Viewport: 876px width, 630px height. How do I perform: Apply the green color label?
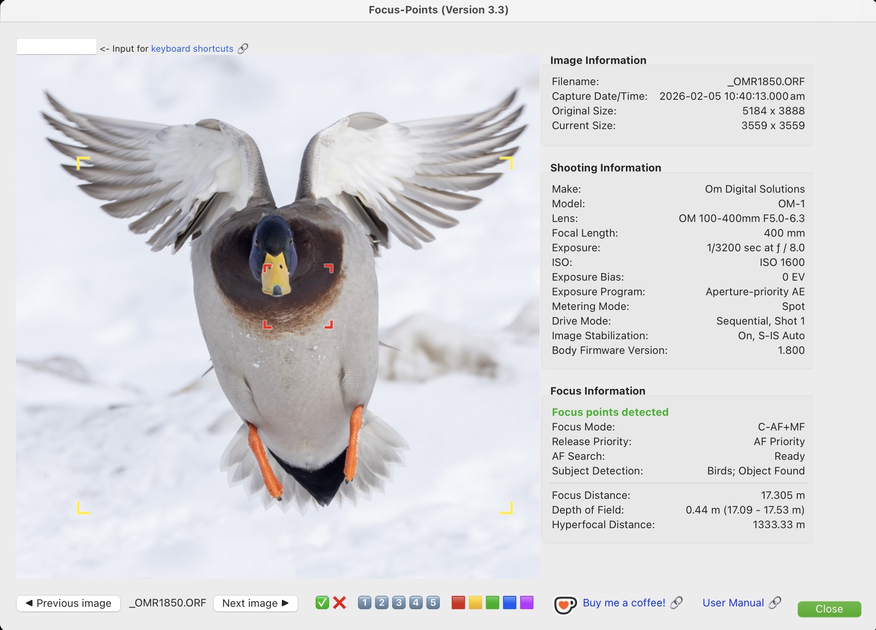[492, 603]
